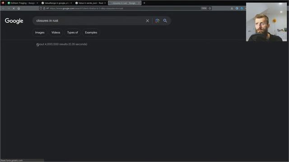Filter results by Videos
This screenshot has height=162, width=289.
[56, 32]
